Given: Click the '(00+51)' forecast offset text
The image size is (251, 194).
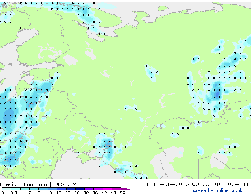Looking at the screenshot, I should click(x=237, y=184).
